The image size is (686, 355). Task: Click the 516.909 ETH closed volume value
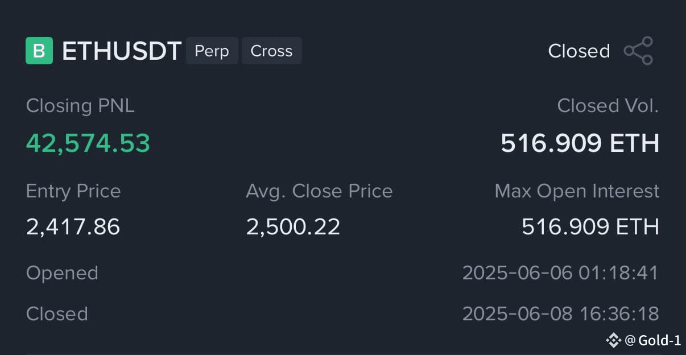(x=580, y=143)
